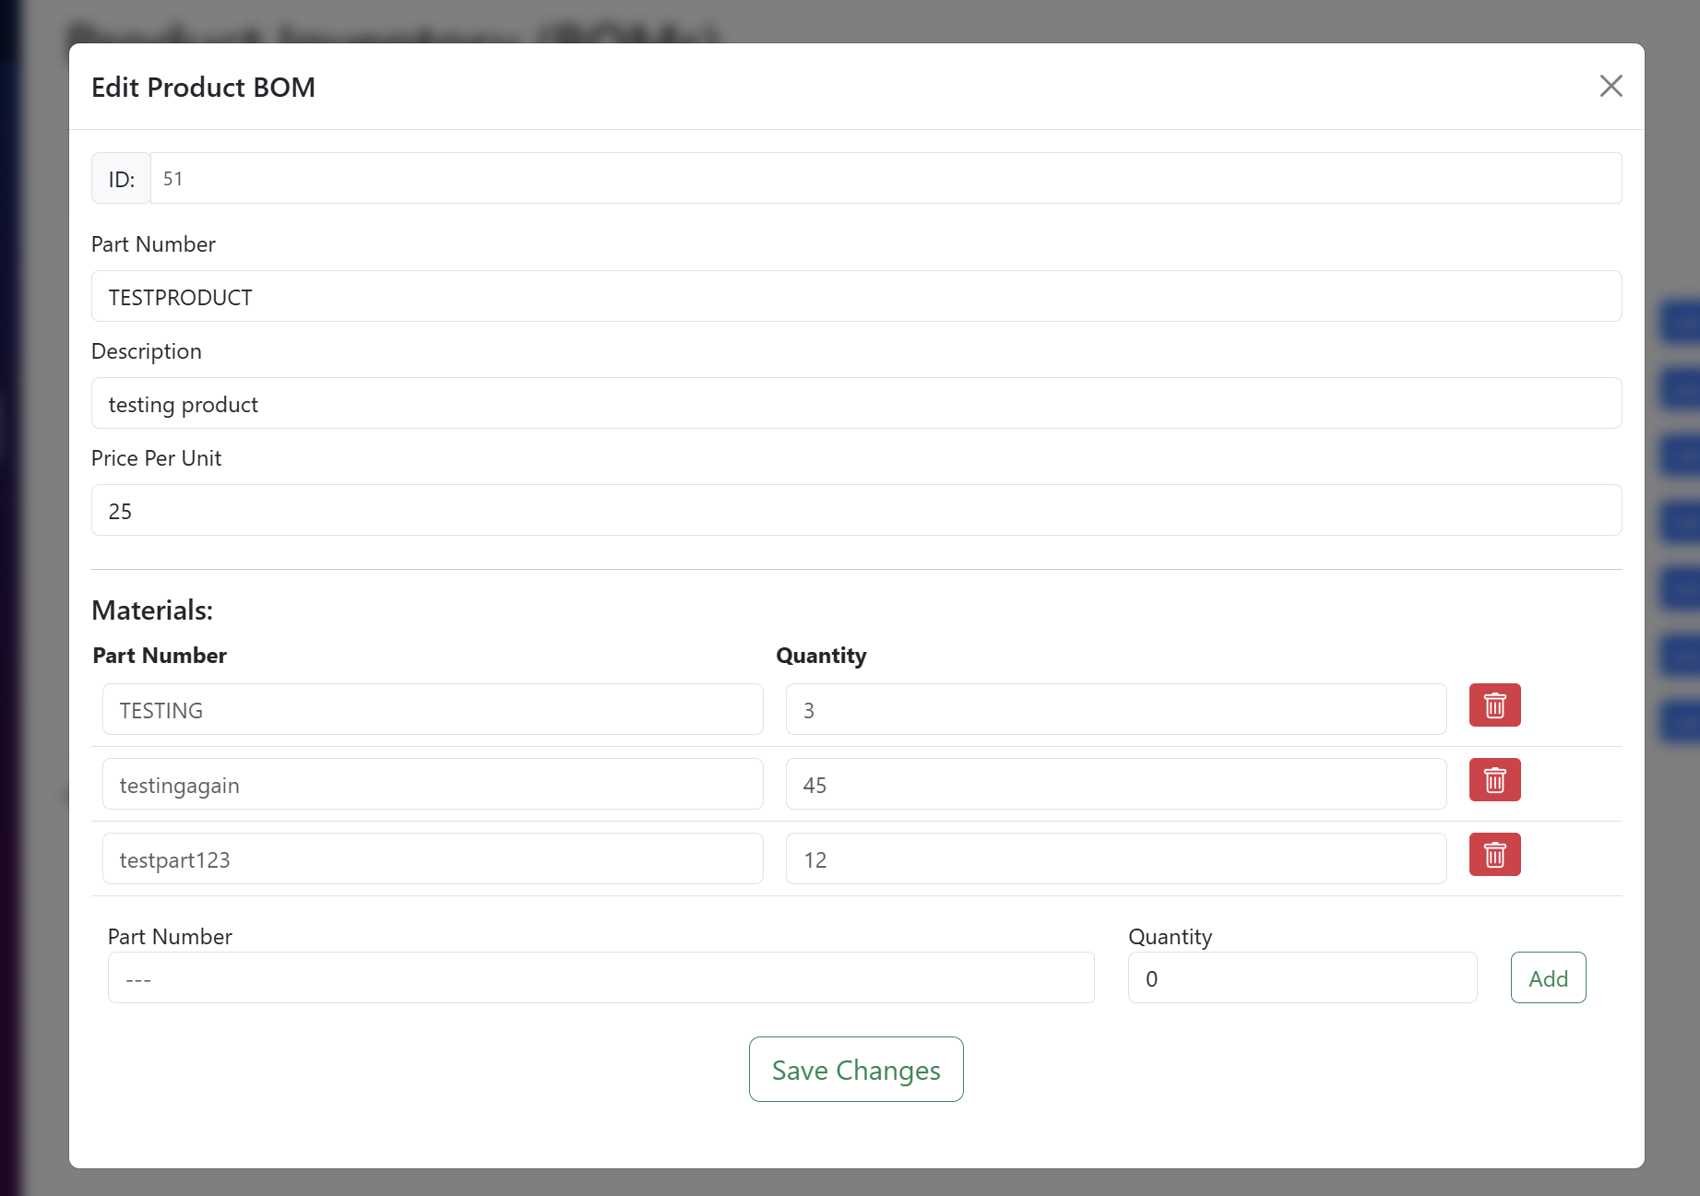The image size is (1700, 1196).
Task: Change quantity 12 for testpart123
Action: pyautogui.click(x=1116, y=859)
